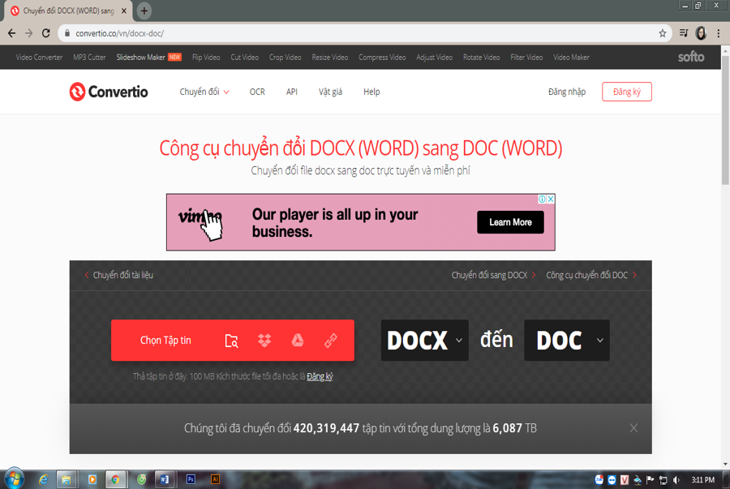Open Illustrator from the taskbar

[x=215, y=479]
